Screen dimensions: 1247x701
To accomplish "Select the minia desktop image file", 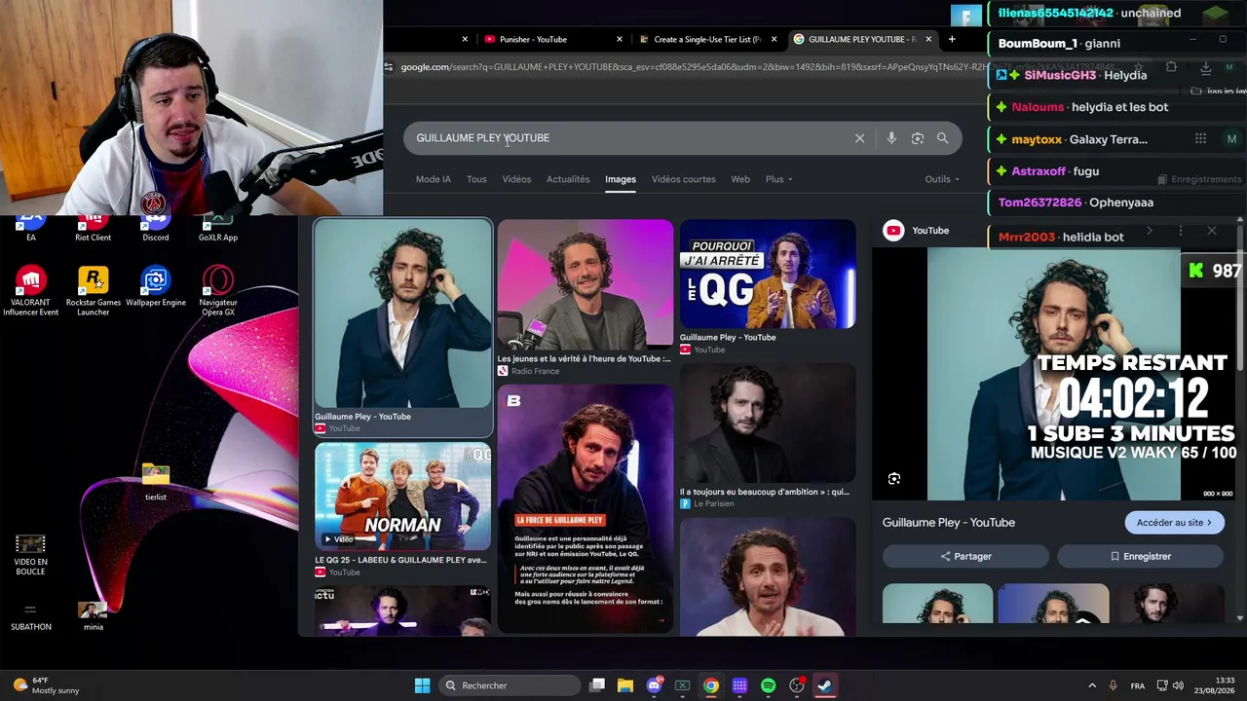I will [93, 615].
